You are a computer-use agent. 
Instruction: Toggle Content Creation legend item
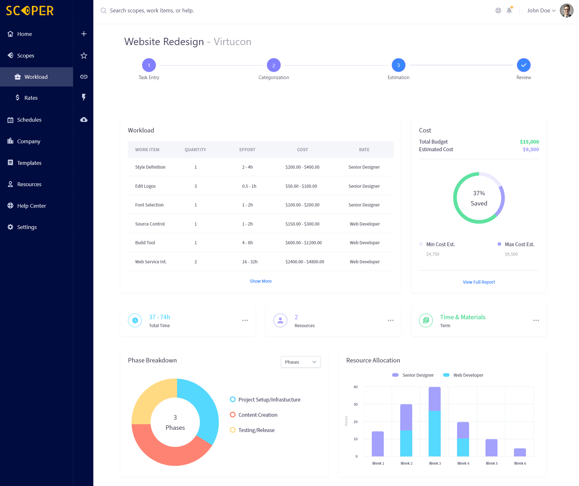[254, 415]
